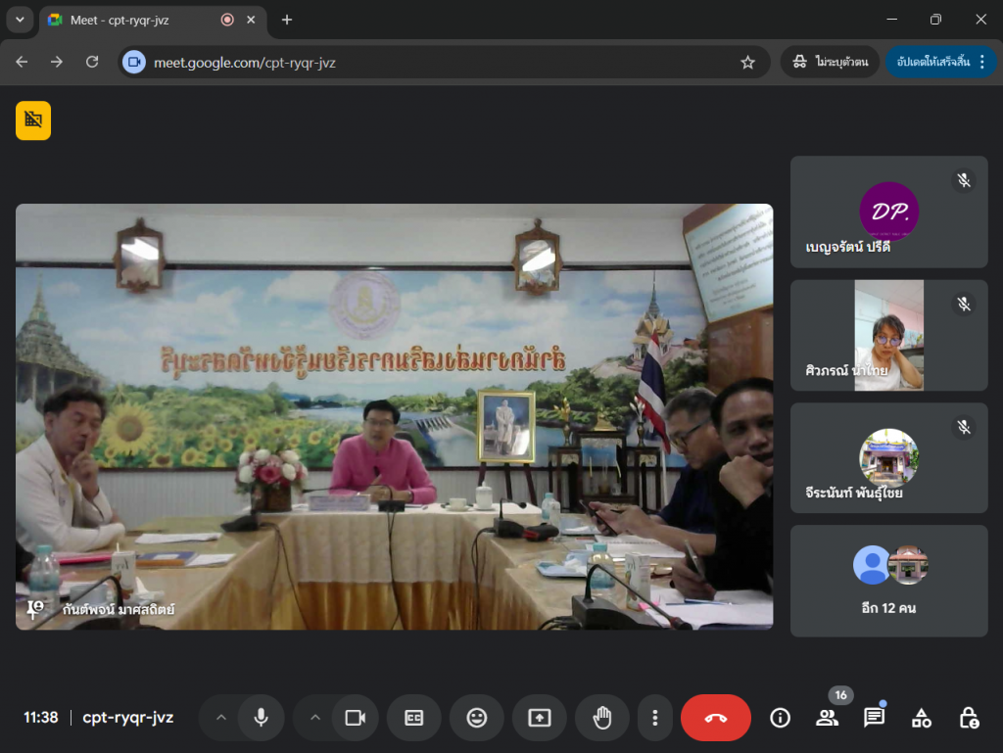
Task: Toggle closed captions button
Action: tap(414, 718)
